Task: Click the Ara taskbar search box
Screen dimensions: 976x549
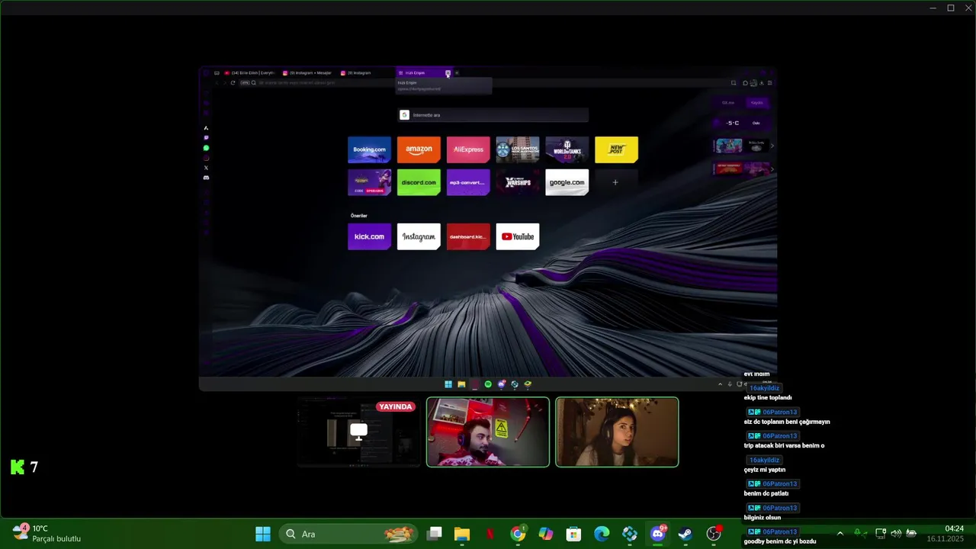Action: 348,534
